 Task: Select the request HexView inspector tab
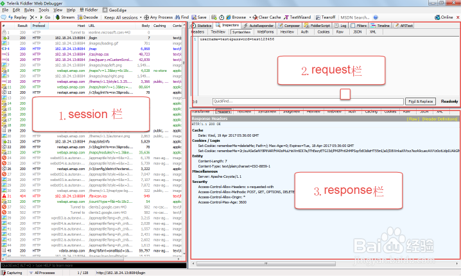click(x=287, y=31)
